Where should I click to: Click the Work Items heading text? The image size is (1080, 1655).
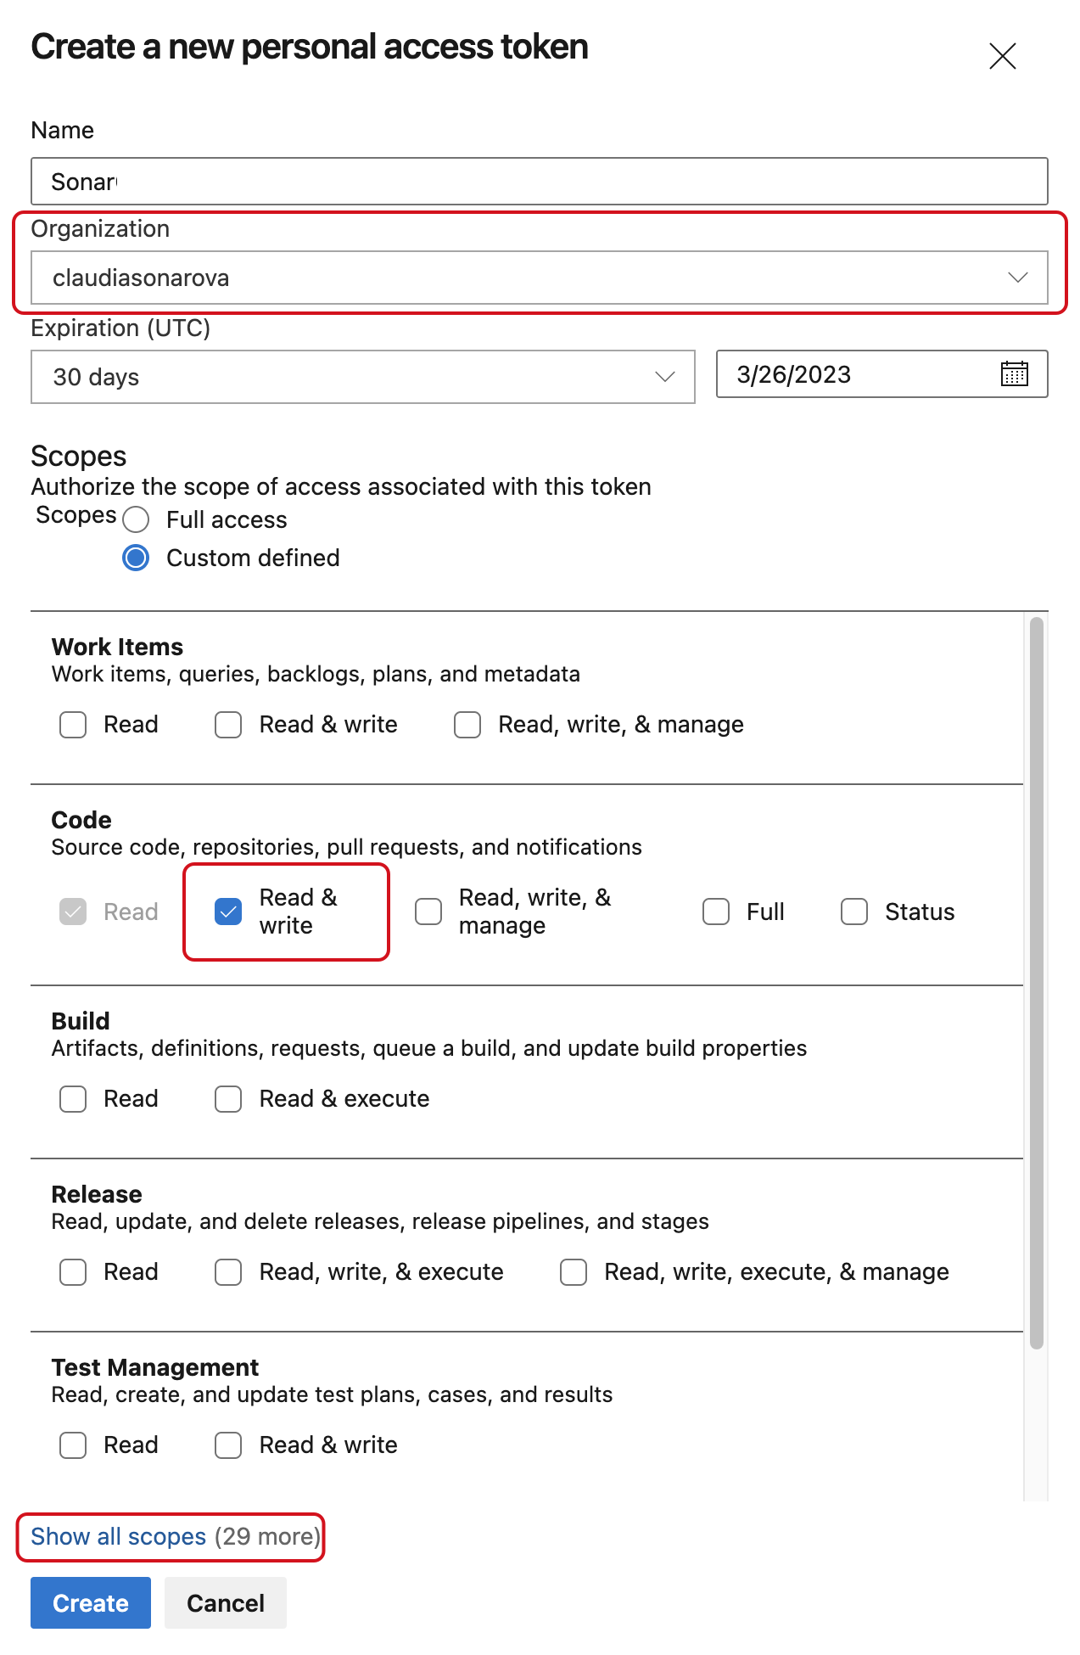click(x=117, y=647)
